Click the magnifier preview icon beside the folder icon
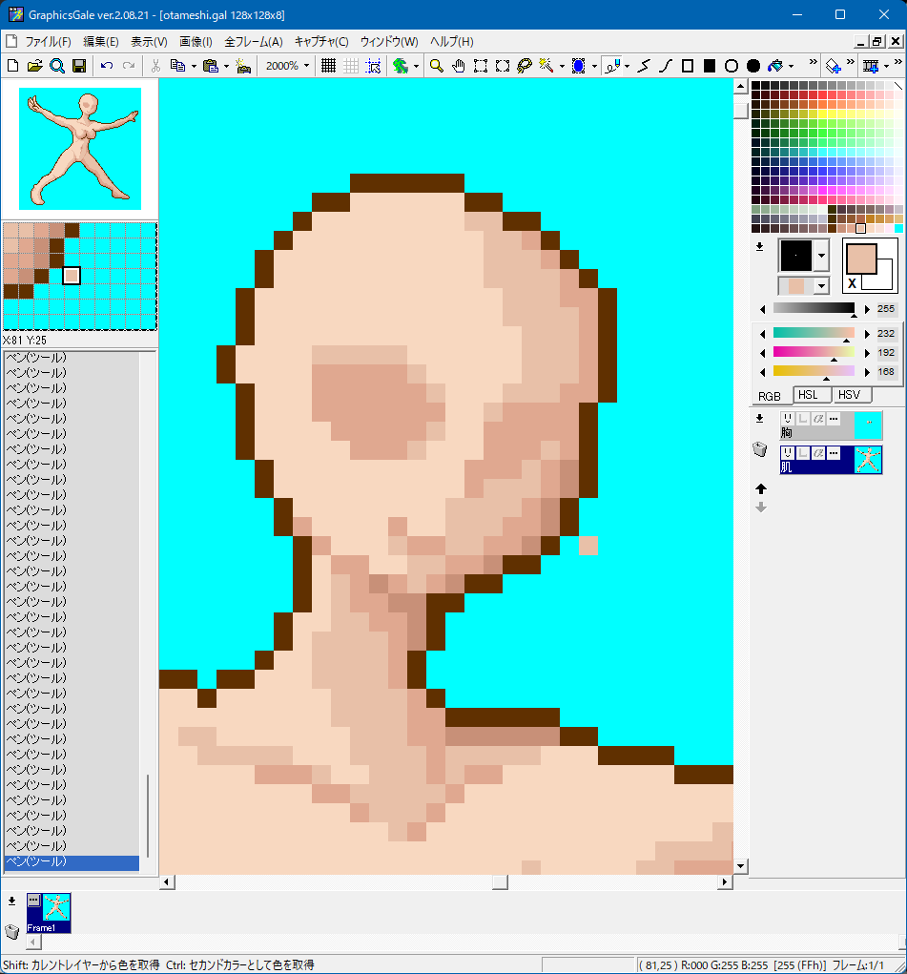Viewport: 907px width, 974px height. 57,66
